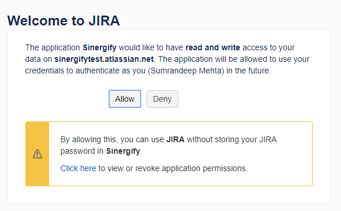Click 'in the future' at paragraph end

tap(248, 71)
